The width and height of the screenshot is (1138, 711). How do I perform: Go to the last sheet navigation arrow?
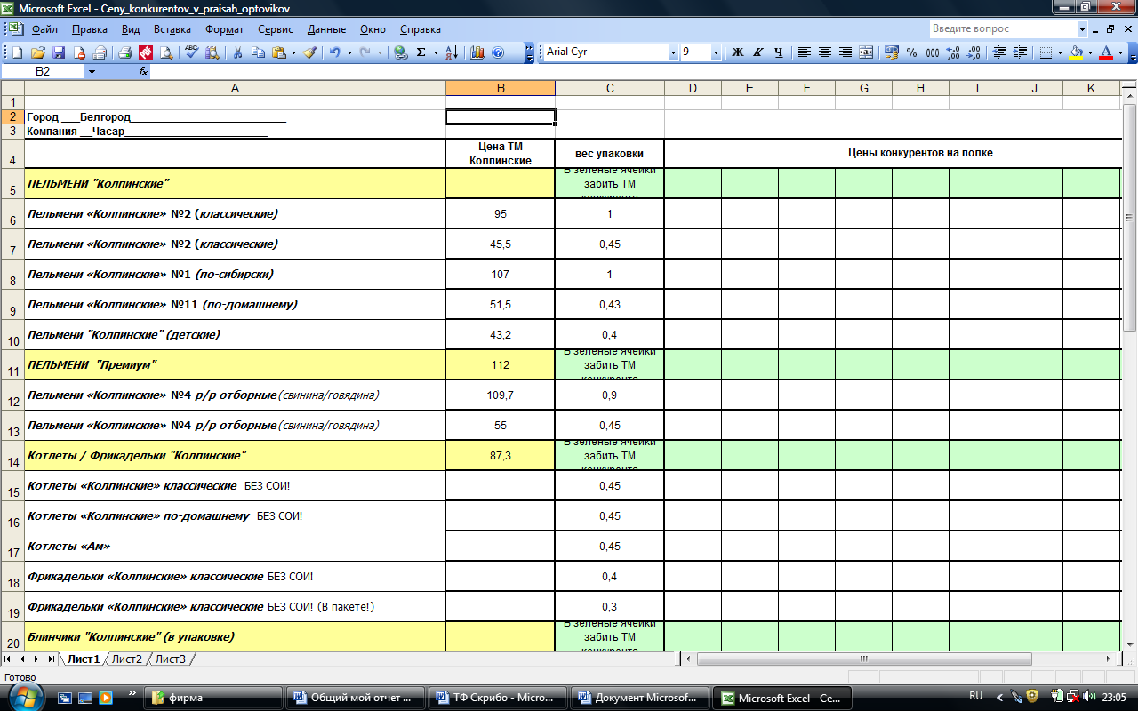(51, 659)
